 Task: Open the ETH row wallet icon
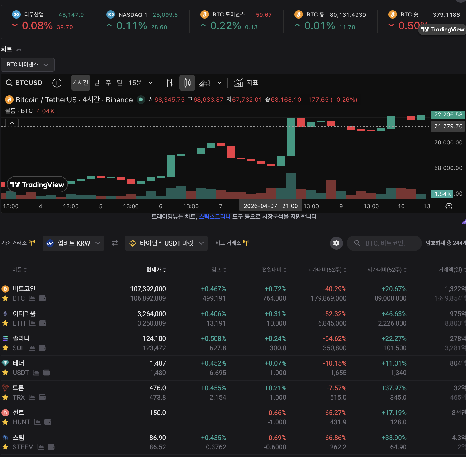coord(43,323)
